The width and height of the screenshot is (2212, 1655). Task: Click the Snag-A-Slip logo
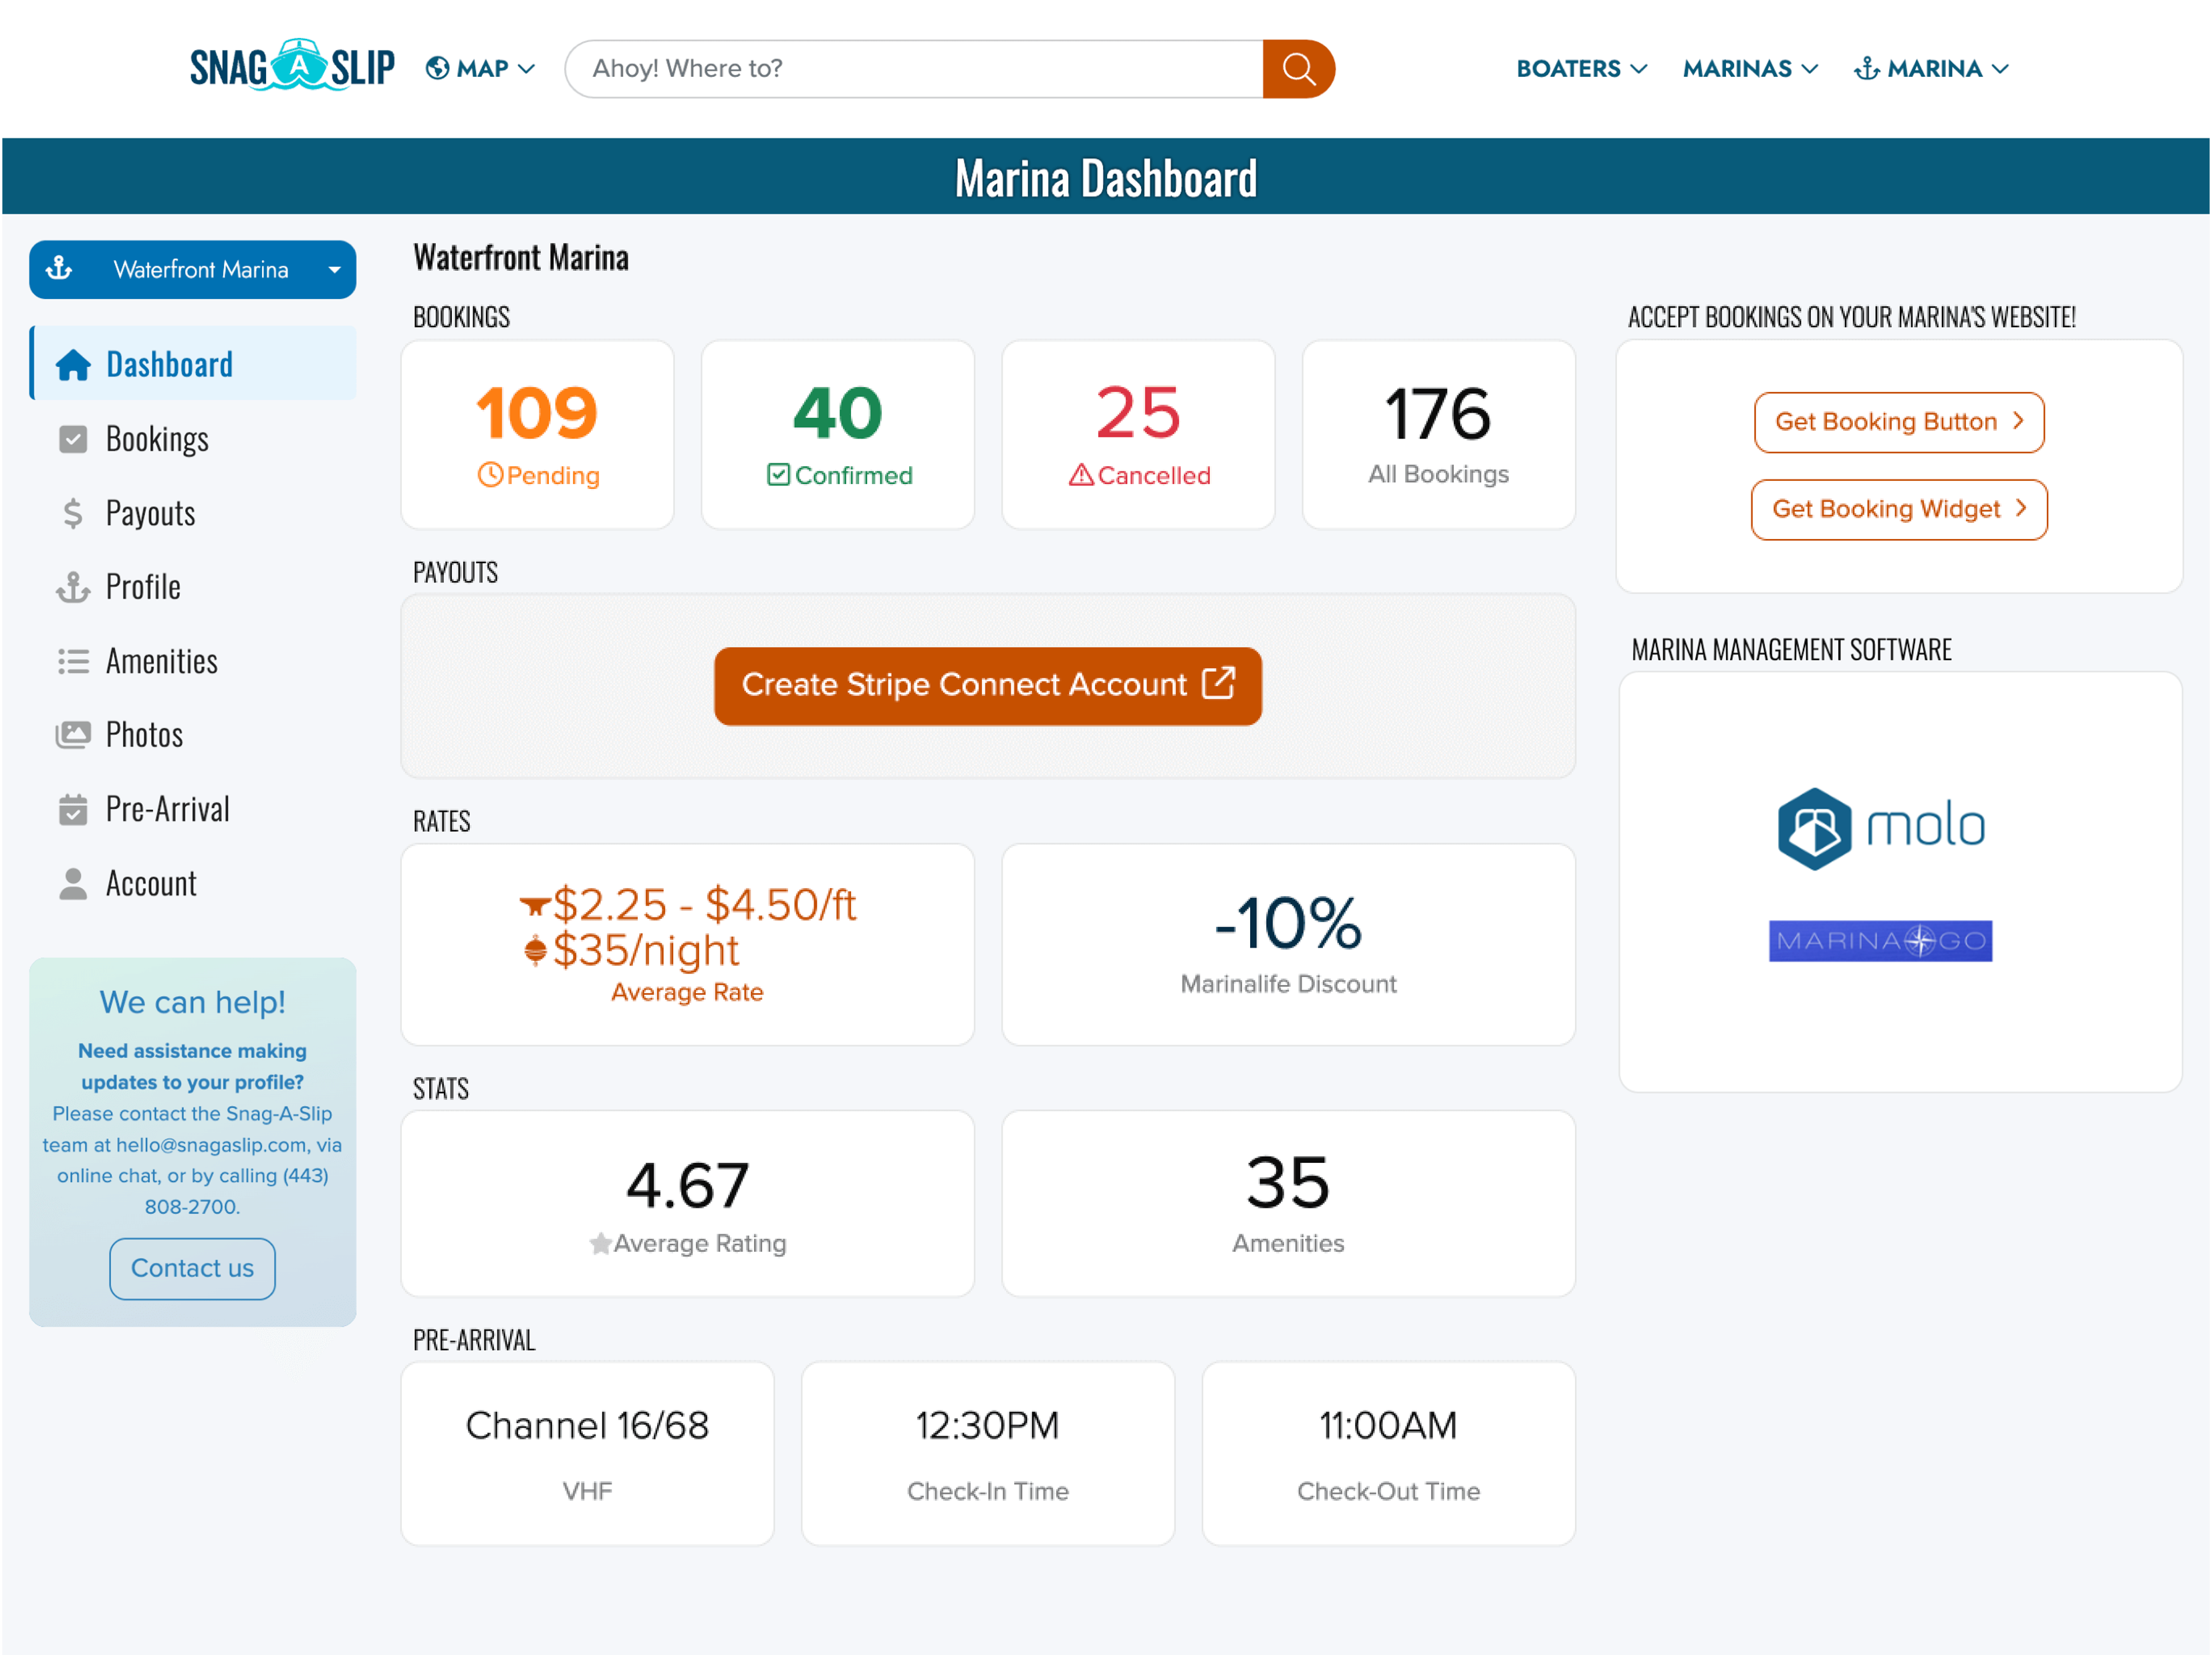click(292, 66)
